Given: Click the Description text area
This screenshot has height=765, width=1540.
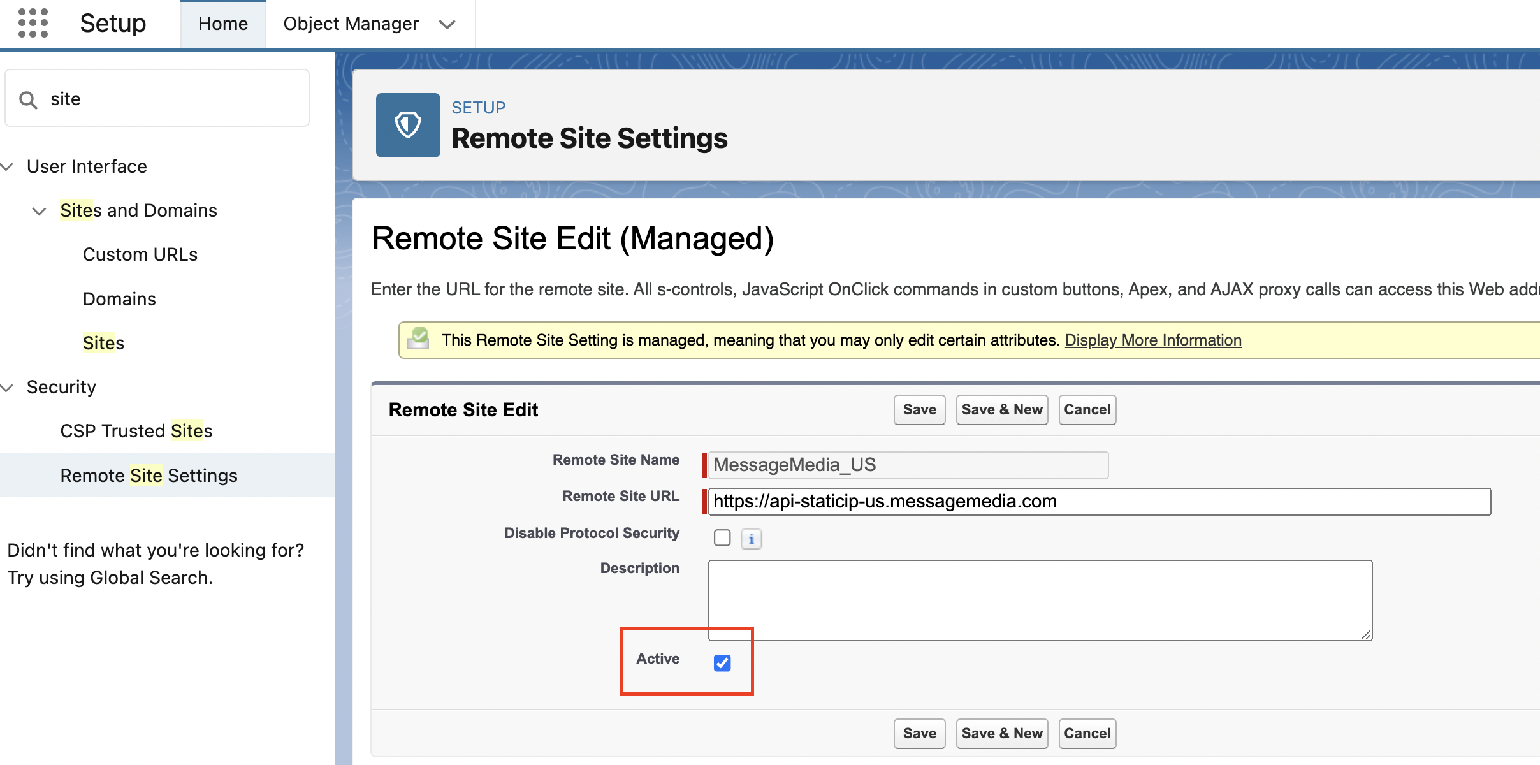Looking at the screenshot, I should coord(1040,601).
